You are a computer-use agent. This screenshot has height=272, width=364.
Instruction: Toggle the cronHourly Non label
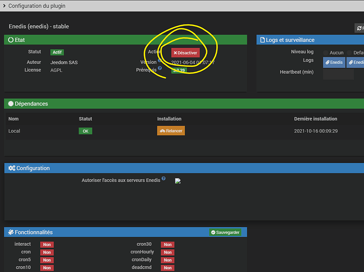coord(168,252)
